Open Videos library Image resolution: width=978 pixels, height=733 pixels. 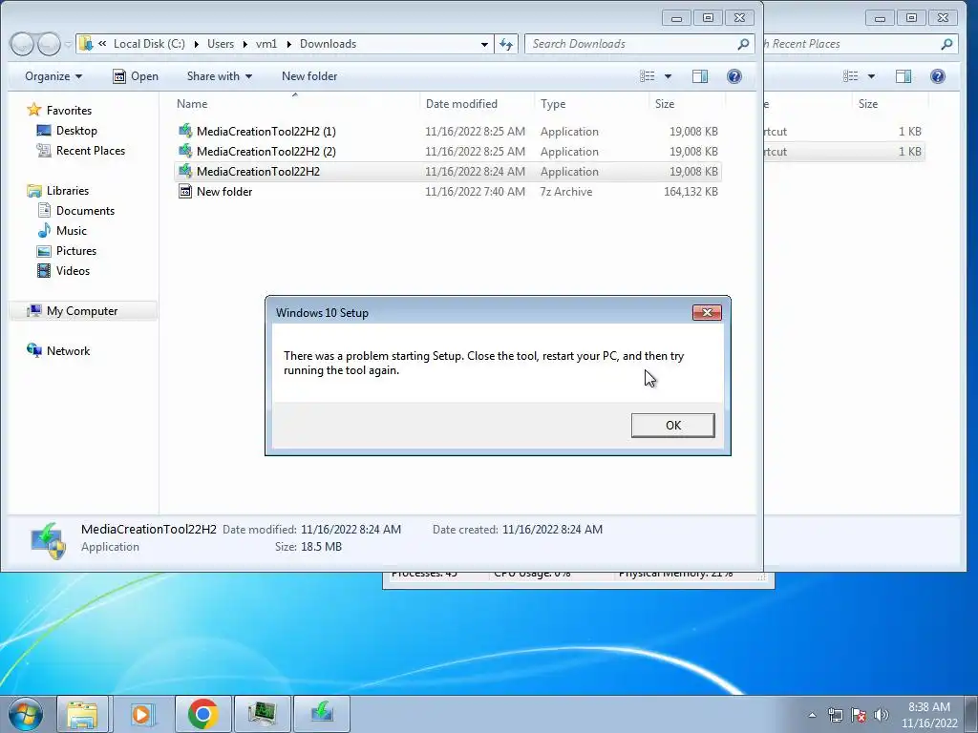click(x=73, y=270)
